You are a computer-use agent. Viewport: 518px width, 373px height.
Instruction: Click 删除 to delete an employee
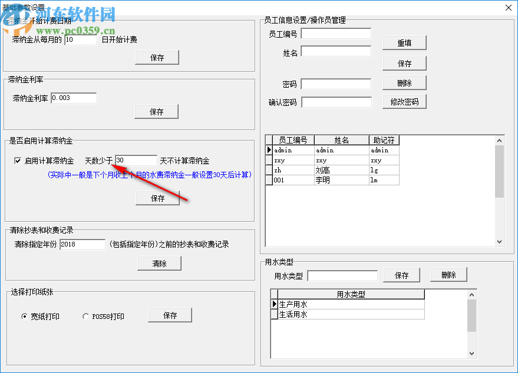404,82
